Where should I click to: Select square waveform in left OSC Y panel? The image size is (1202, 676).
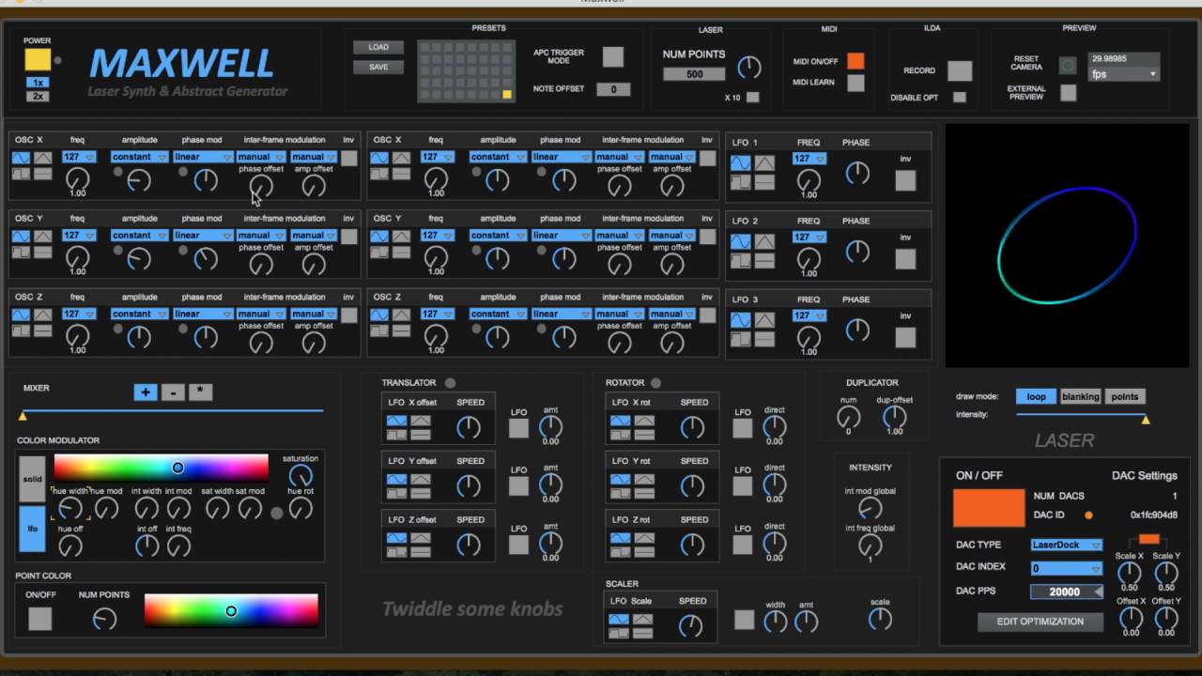22,252
